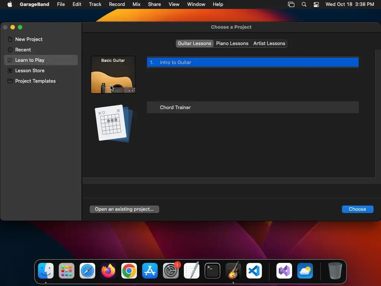Open the Share menu
Image resolution: width=381 pixels, height=286 pixels.
click(154, 4)
